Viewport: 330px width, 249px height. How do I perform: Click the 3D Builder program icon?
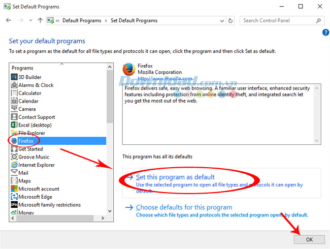14,77
